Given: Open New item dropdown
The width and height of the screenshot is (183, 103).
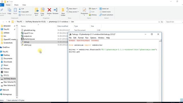Looking at the screenshot, I should click(72, 9).
